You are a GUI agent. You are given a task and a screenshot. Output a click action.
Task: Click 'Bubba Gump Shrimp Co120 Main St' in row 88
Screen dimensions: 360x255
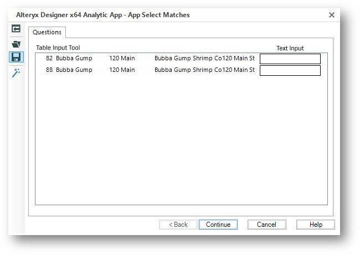click(x=204, y=70)
